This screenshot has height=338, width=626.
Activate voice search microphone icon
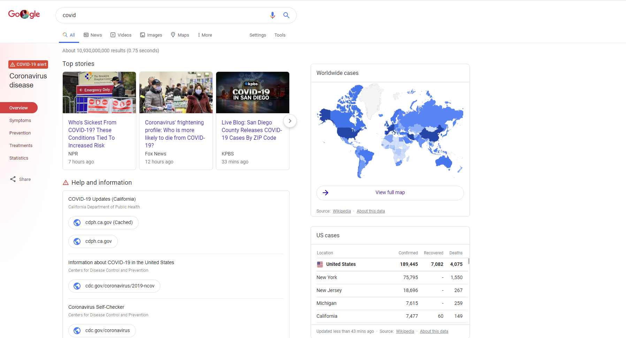pos(273,15)
